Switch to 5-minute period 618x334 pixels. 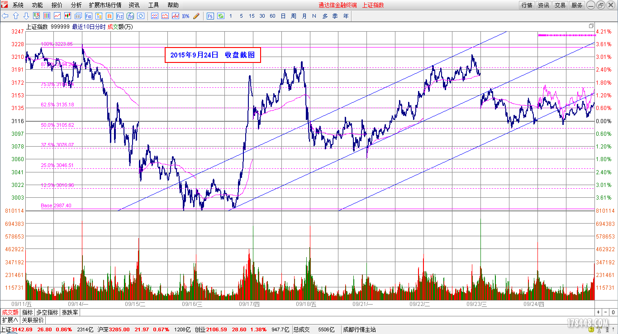241,16
